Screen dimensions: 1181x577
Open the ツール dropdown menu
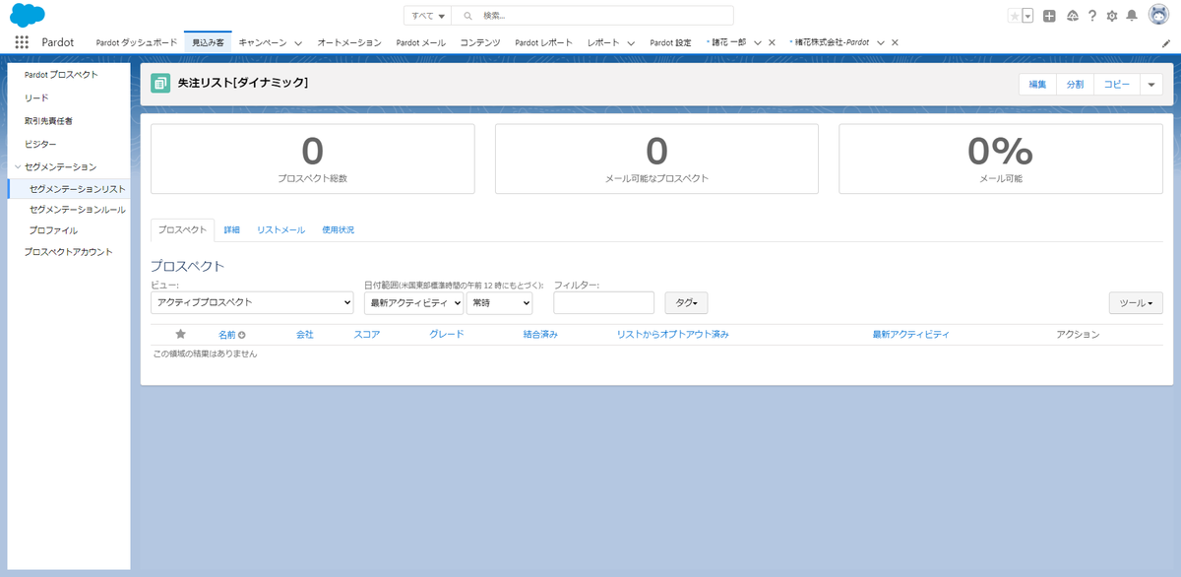click(x=1135, y=302)
